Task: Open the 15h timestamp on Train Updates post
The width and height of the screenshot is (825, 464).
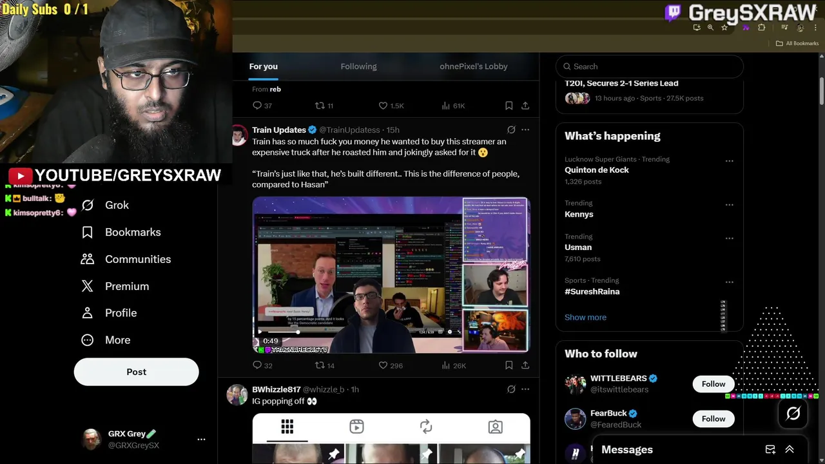Action: tap(393, 130)
